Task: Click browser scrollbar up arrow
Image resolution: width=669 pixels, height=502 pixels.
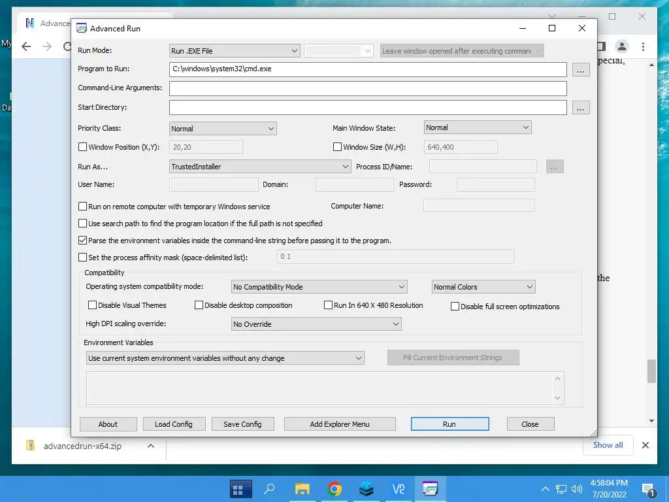Action: click(651, 65)
